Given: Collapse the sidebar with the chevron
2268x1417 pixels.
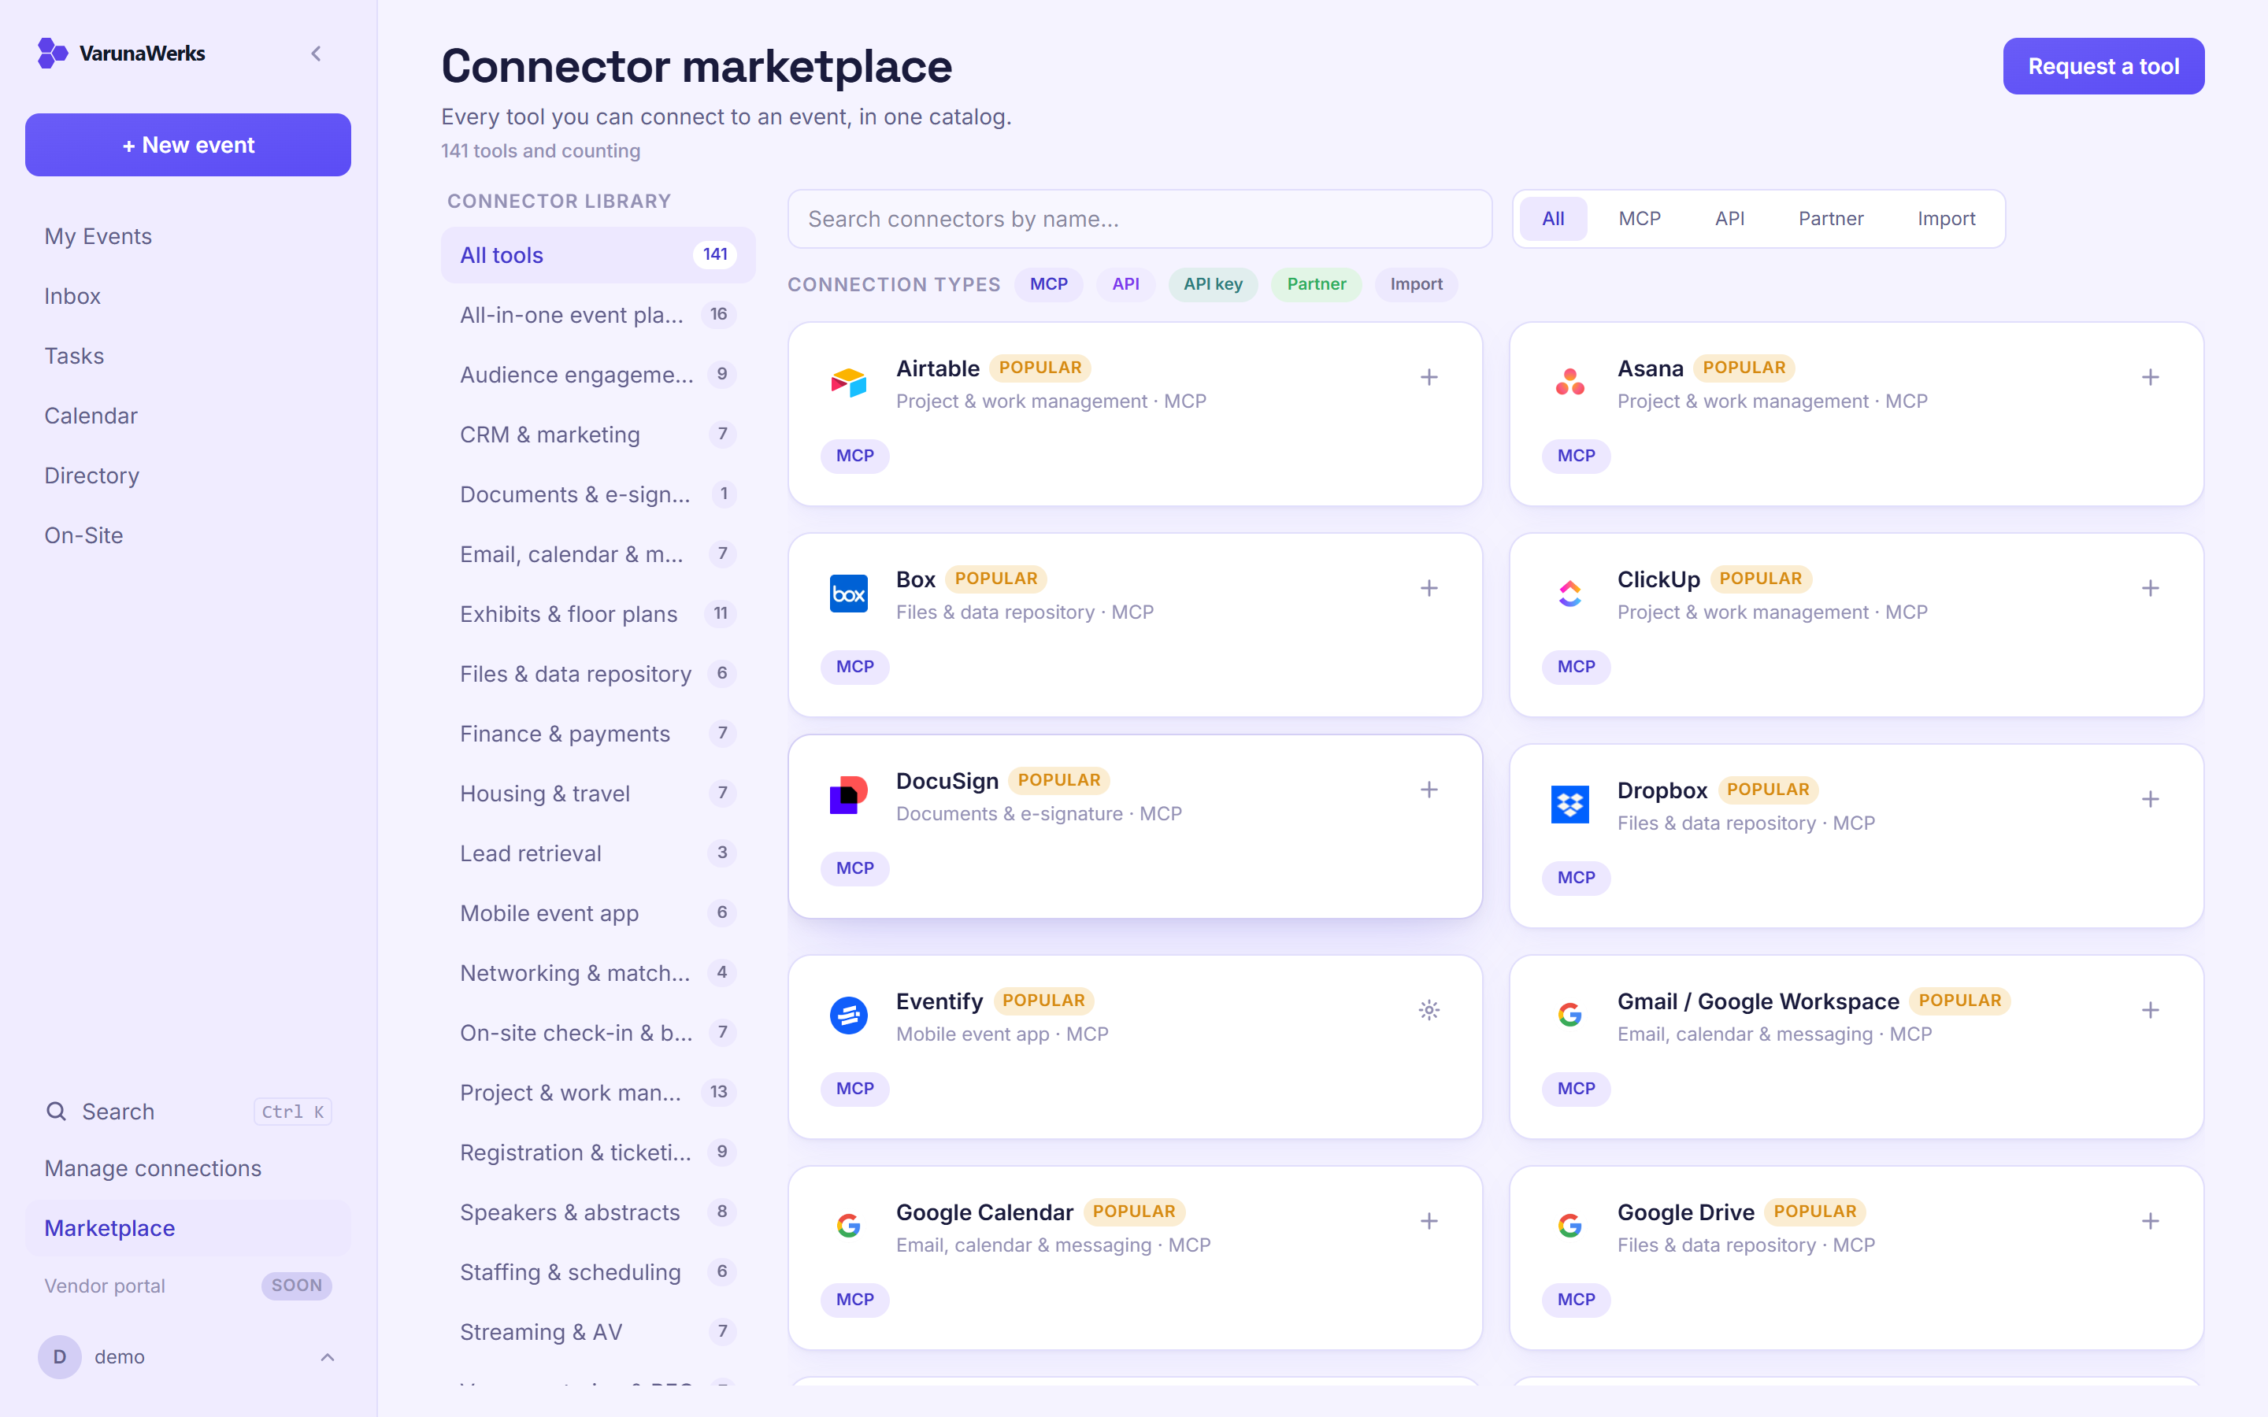Looking at the screenshot, I should (316, 54).
